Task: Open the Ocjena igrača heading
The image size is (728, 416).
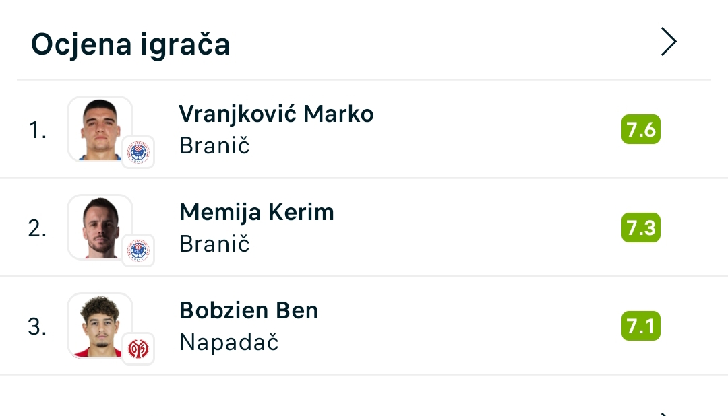Action: coord(131,44)
